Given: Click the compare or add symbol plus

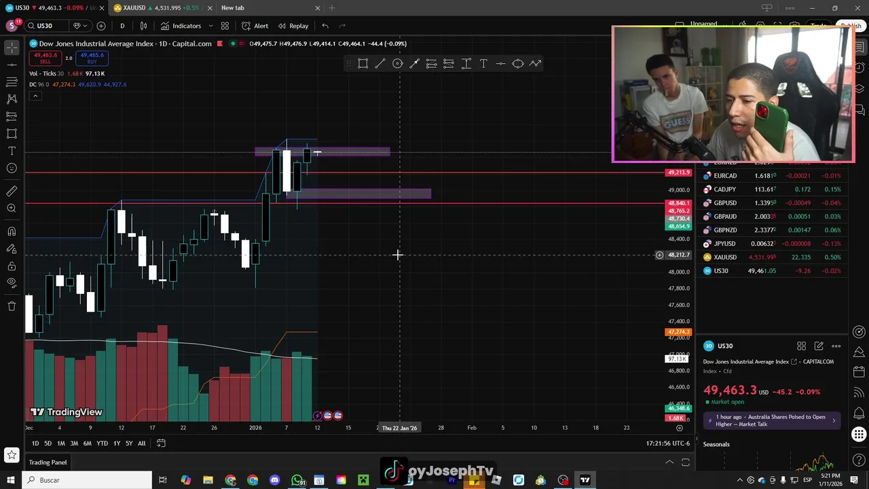Looking at the screenshot, I should [101, 26].
